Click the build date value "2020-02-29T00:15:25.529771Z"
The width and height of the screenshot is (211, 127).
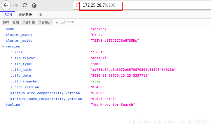[x=120, y=75]
